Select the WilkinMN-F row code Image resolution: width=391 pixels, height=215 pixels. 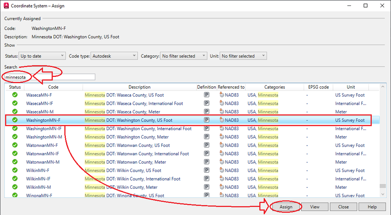point(38,170)
